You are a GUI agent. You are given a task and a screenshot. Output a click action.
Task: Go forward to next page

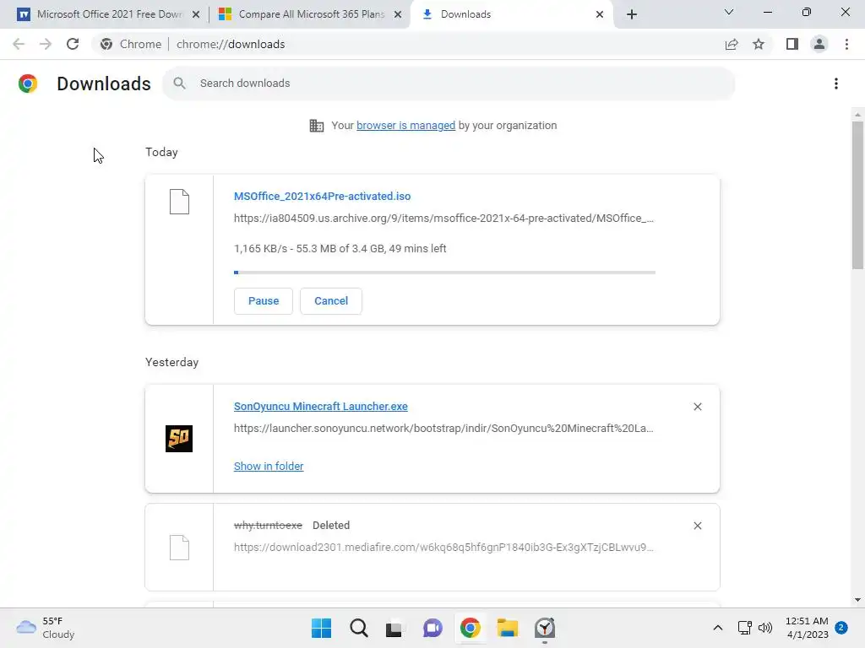[x=46, y=44]
